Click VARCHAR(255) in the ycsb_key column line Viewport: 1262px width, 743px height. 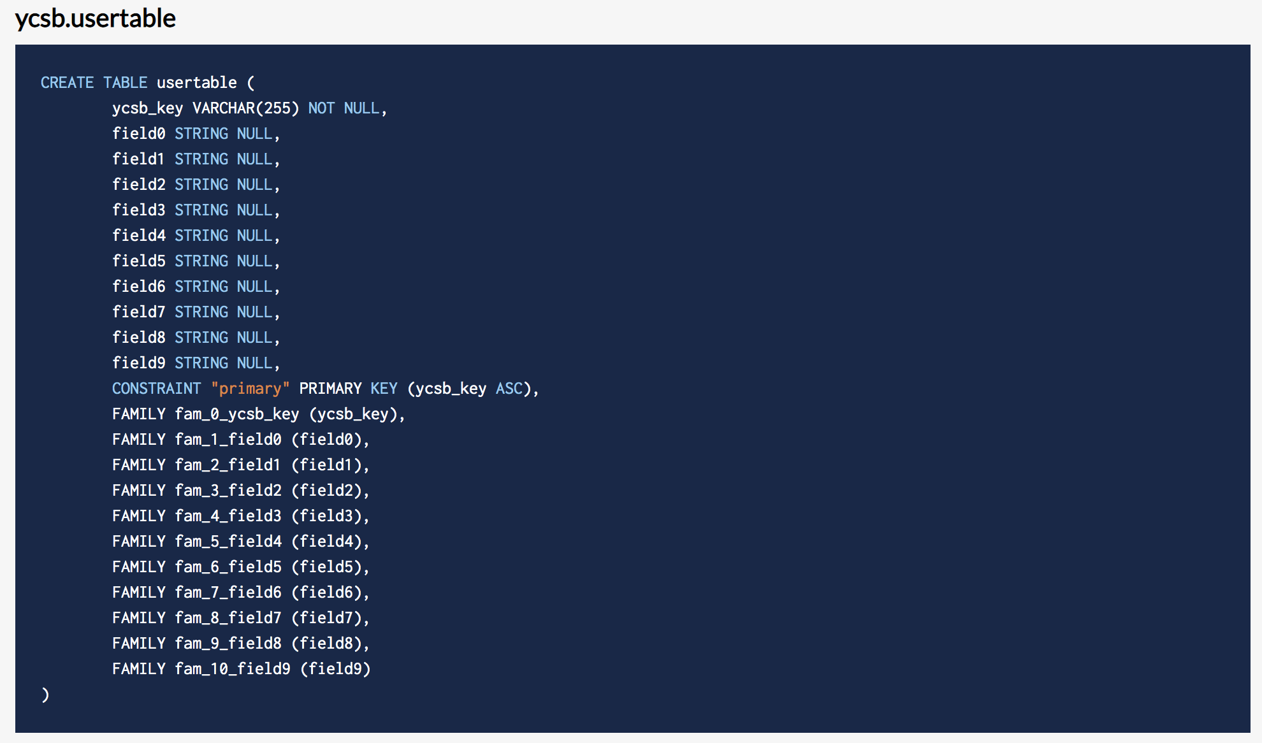click(245, 108)
